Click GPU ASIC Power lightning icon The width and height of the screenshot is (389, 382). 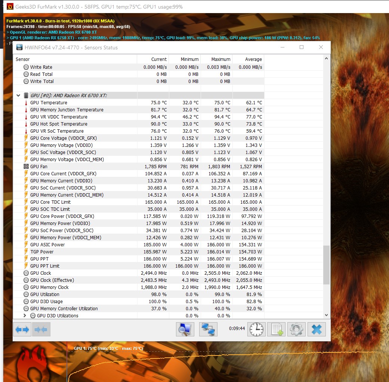tap(26, 244)
